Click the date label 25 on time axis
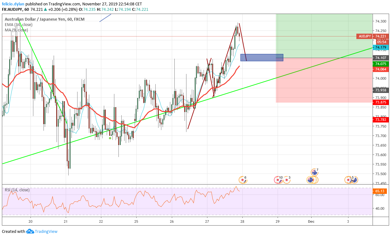Image resolution: width=391 pixels, height=237 pixels. pos(136,221)
